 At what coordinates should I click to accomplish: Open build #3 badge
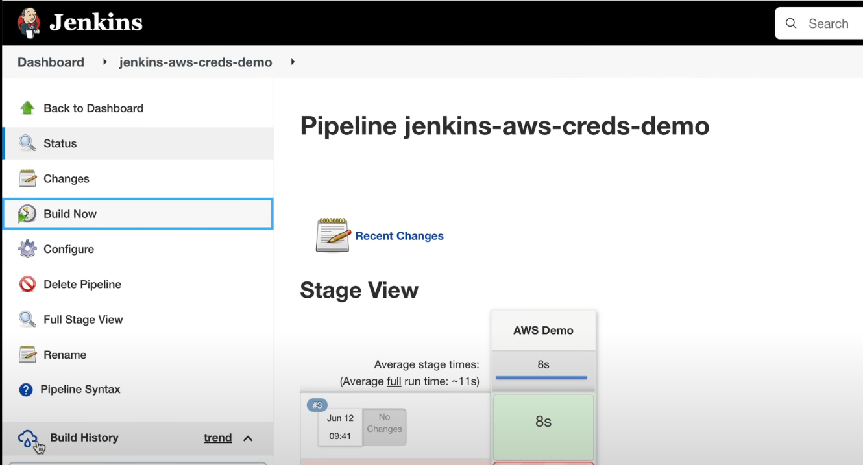tap(317, 405)
